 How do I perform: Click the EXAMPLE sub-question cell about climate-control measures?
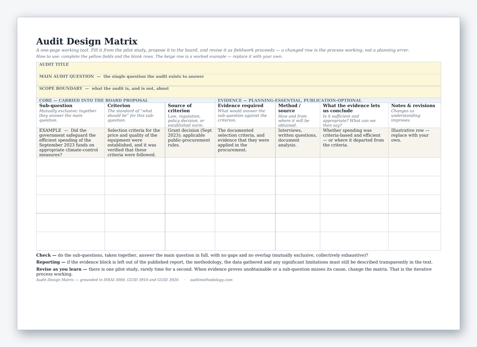click(70, 143)
